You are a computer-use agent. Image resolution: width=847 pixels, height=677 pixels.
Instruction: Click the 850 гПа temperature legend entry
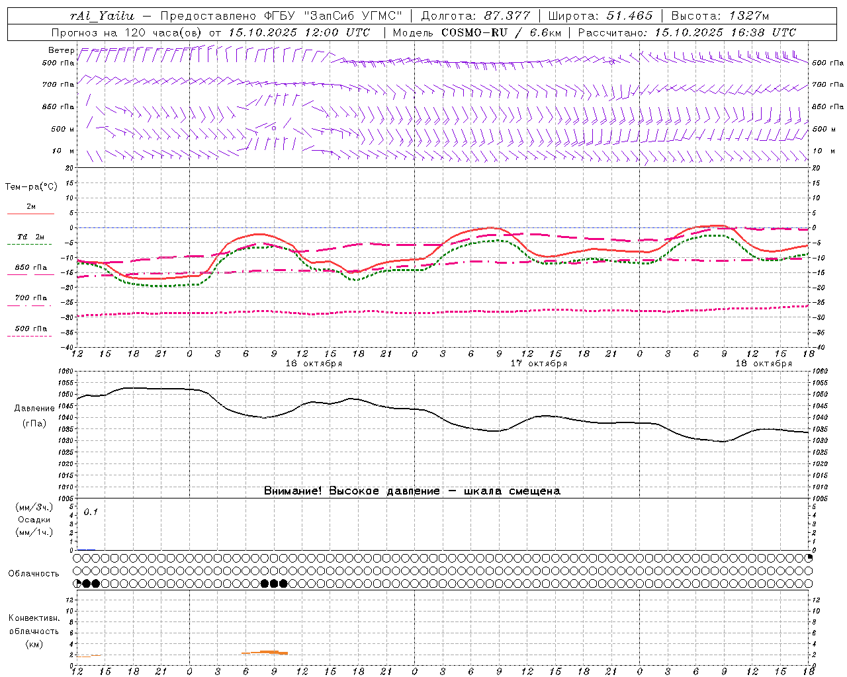(x=31, y=268)
